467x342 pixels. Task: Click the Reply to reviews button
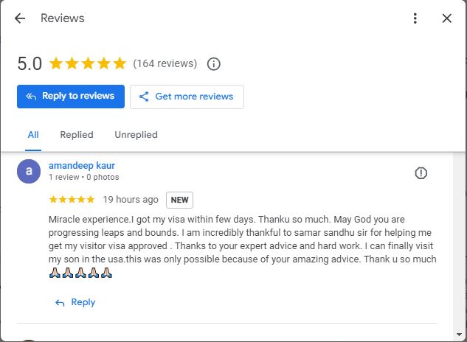point(71,96)
